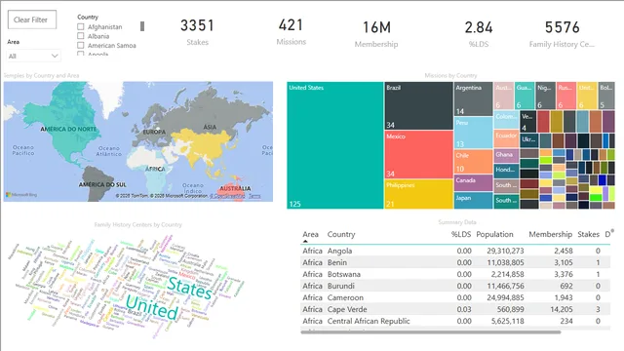The height and width of the screenshot is (351, 624).
Task: Select the Botswana table row
Action: click(x=455, y=274)
